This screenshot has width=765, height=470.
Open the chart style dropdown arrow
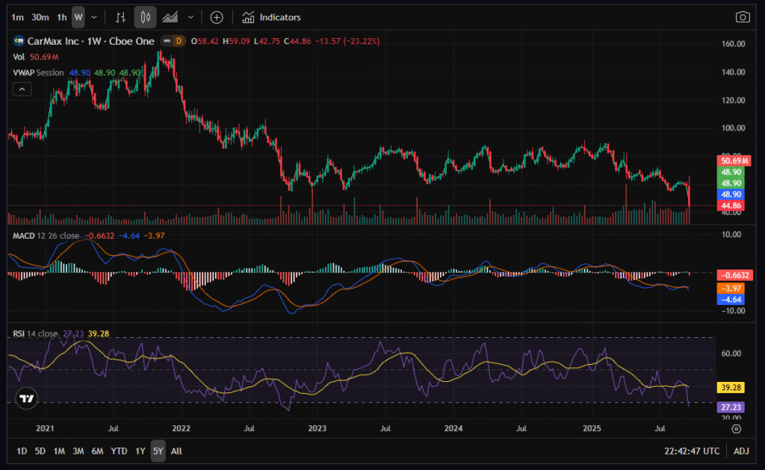pos(191,17)
